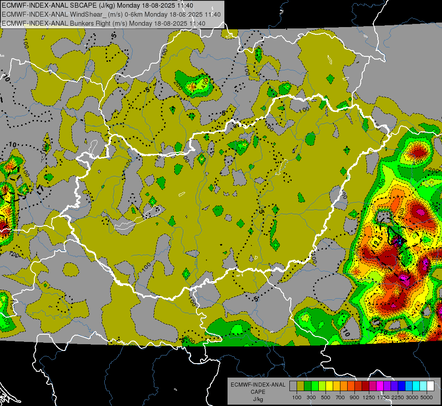Click the olive swatch in the CAPE legend

pos(301,386)
